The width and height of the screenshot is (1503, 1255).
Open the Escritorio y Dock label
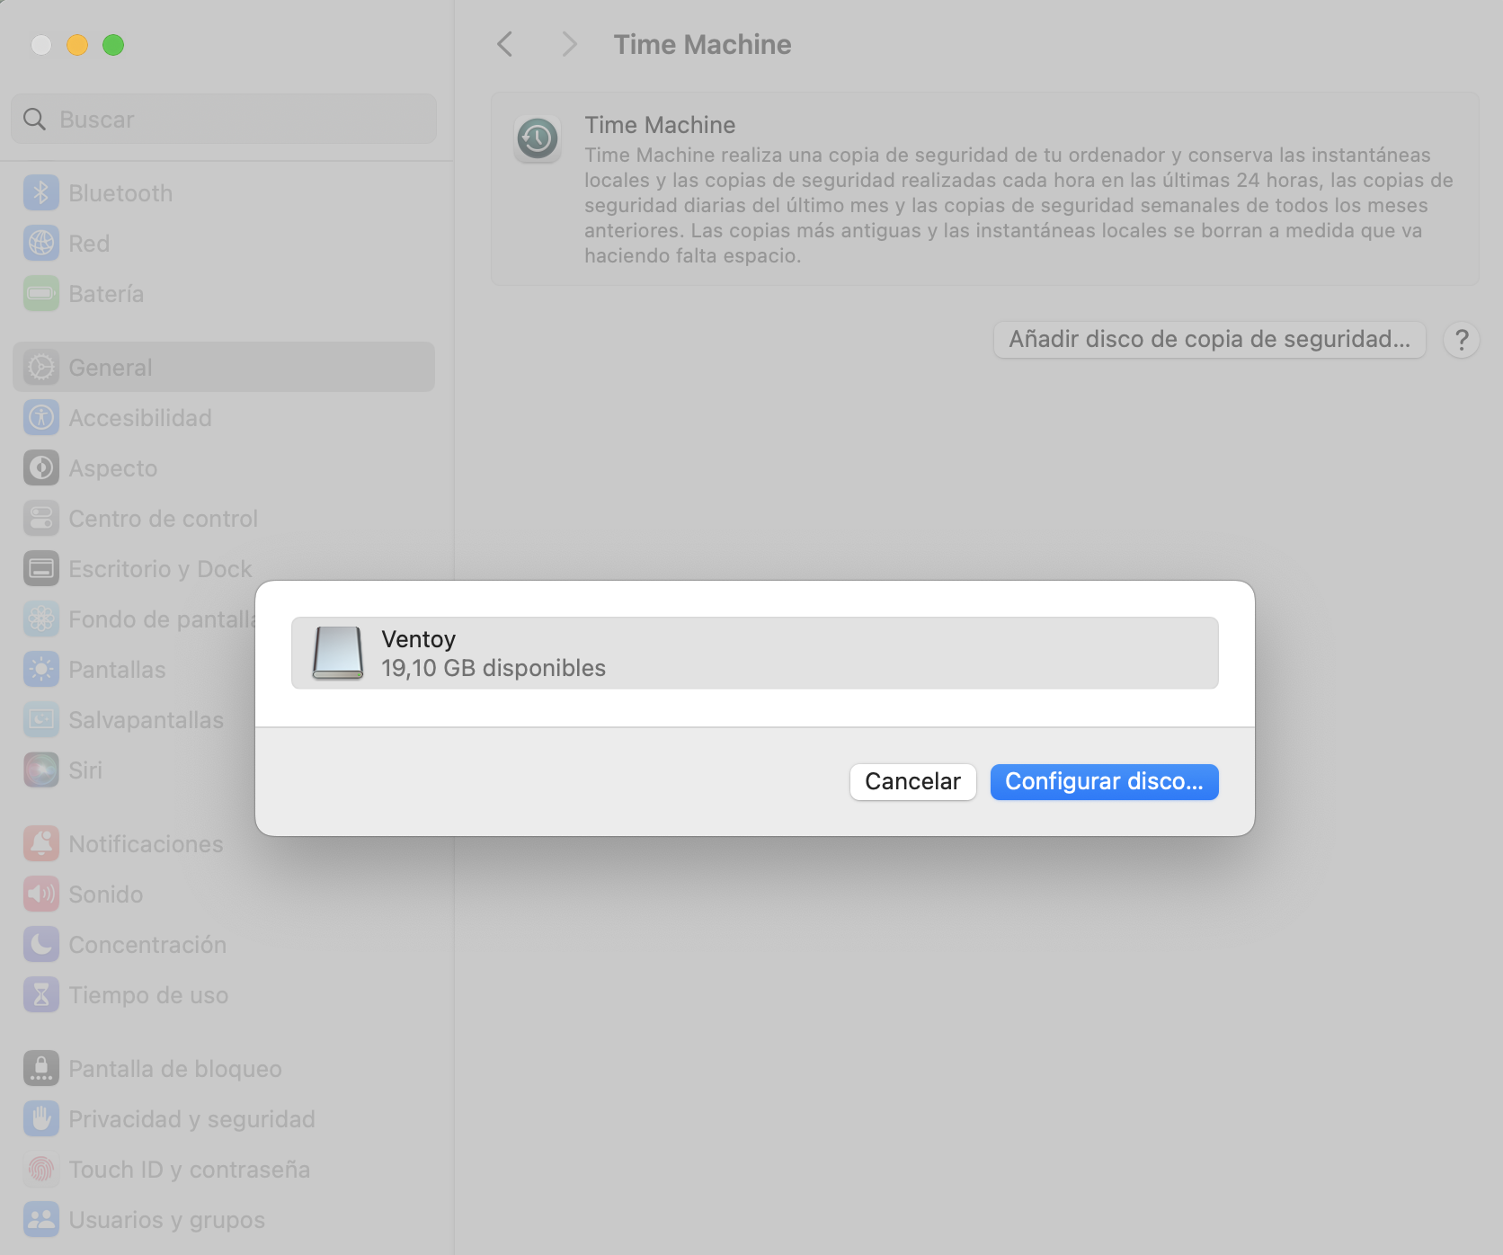tap(160, 569)
